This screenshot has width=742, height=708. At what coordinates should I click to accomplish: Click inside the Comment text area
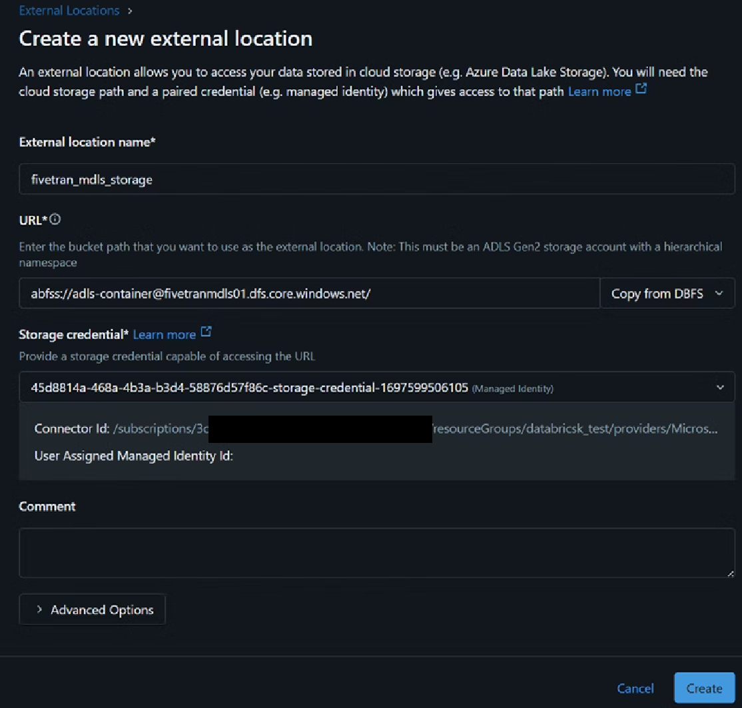pos(377,552)
